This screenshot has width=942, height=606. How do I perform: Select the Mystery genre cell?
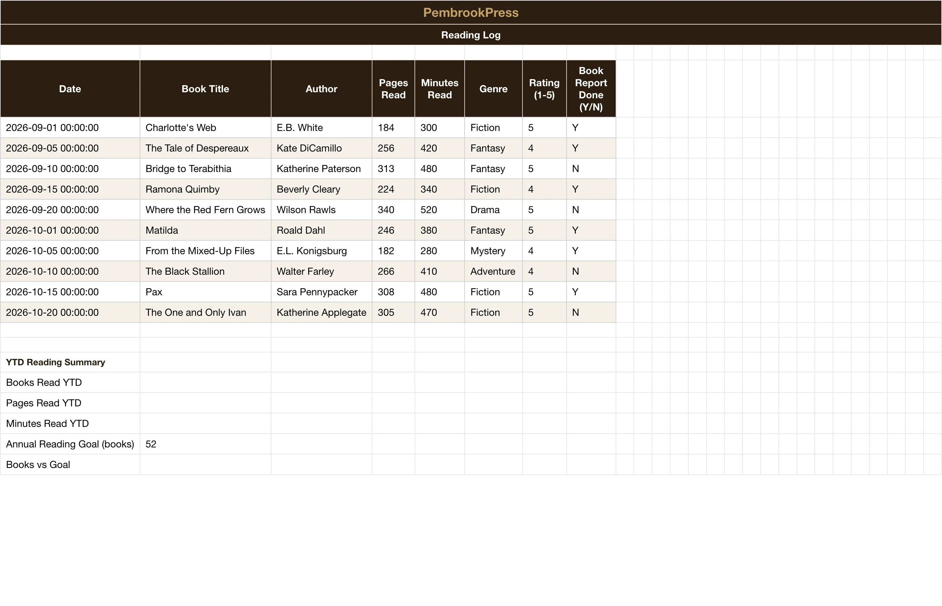pyautogui.click(x=494, y=251)
